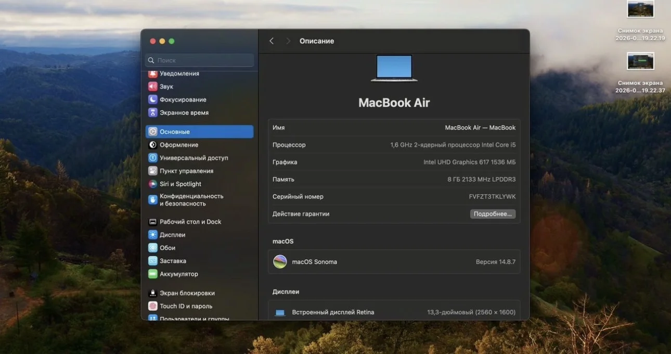Click the Подробнее warranty button
Image resolution: width=671 pixels, height=354 pixels.
493,214
